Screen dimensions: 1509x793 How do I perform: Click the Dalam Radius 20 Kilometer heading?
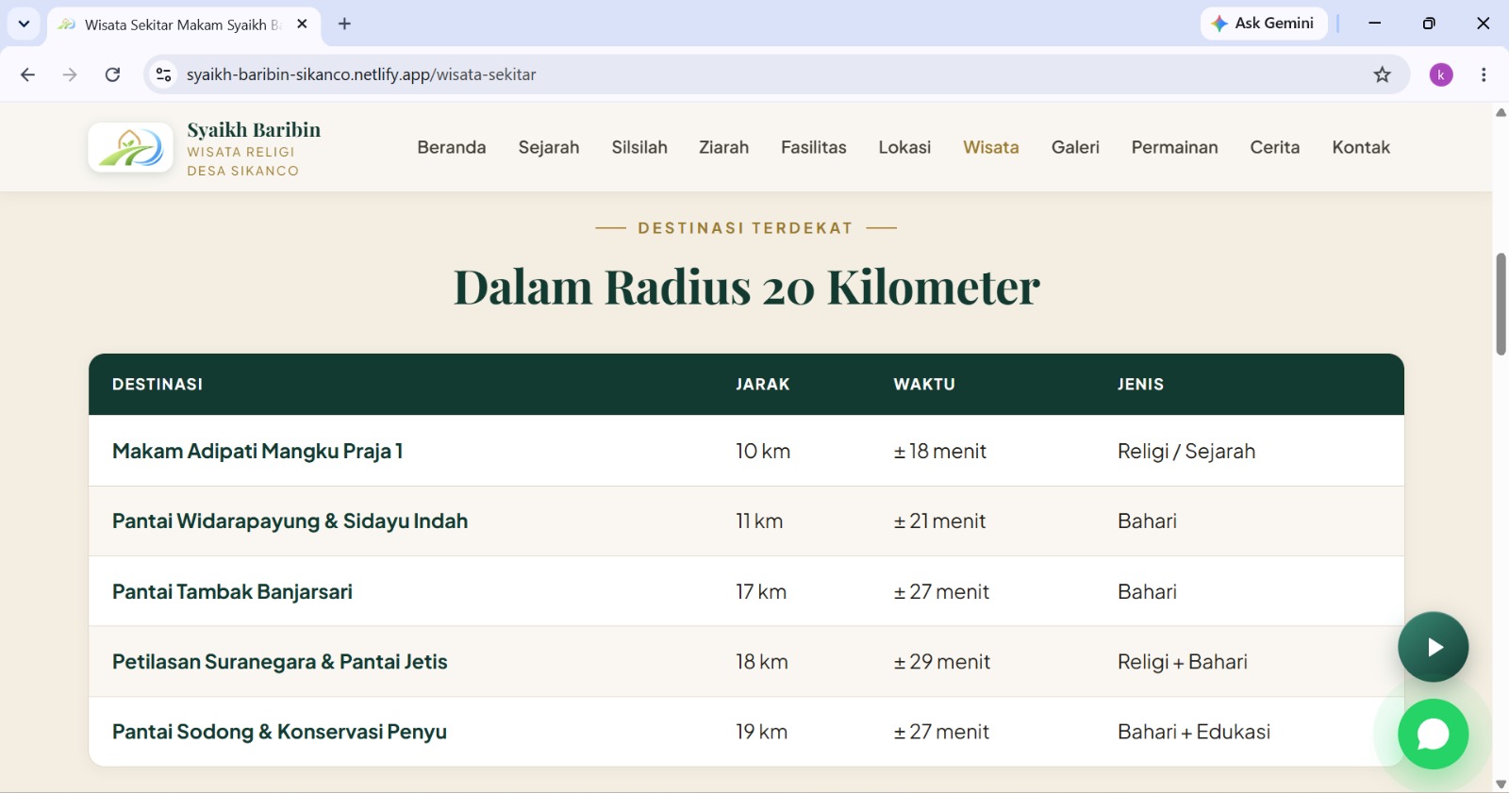pyautogui.click(x=747, y=287)
